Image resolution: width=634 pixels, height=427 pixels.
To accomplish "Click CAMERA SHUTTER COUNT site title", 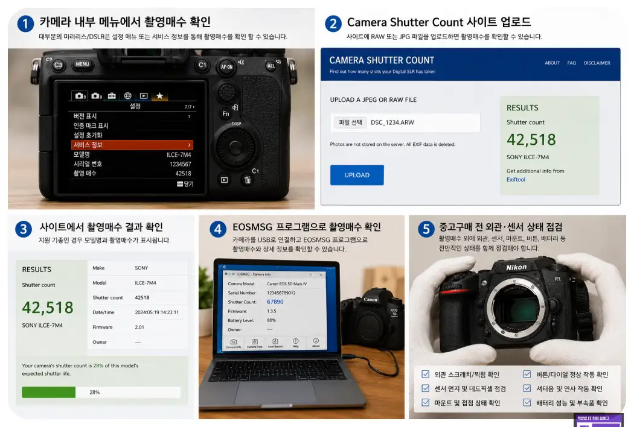I will pos(381,60).
